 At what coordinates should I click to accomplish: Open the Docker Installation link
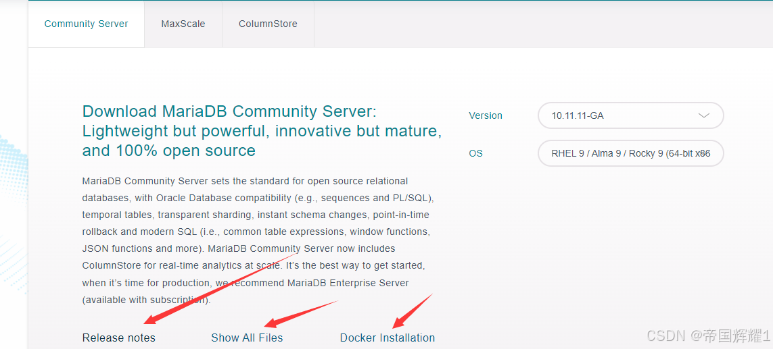(388, 338)
